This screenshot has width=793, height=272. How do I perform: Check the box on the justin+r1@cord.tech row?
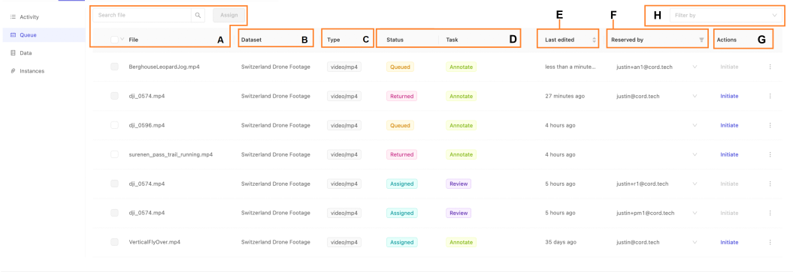coord(114,184)
